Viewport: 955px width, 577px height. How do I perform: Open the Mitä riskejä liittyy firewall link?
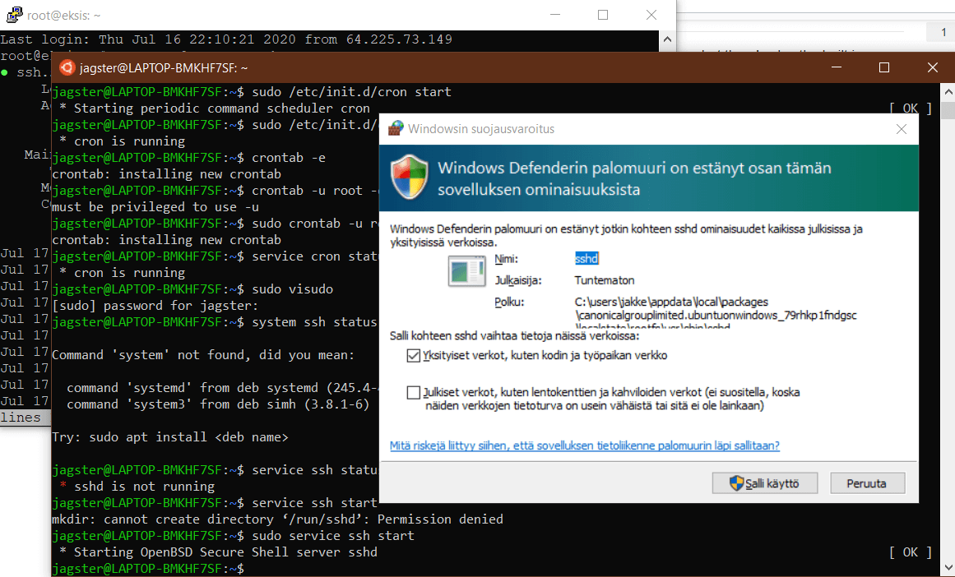584,445
